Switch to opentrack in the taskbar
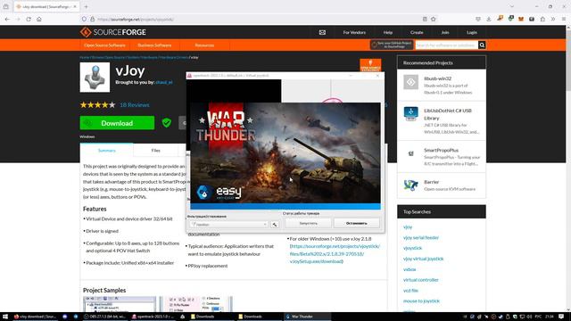The width and height of the screenshot is (571, 321). (153, 317)
